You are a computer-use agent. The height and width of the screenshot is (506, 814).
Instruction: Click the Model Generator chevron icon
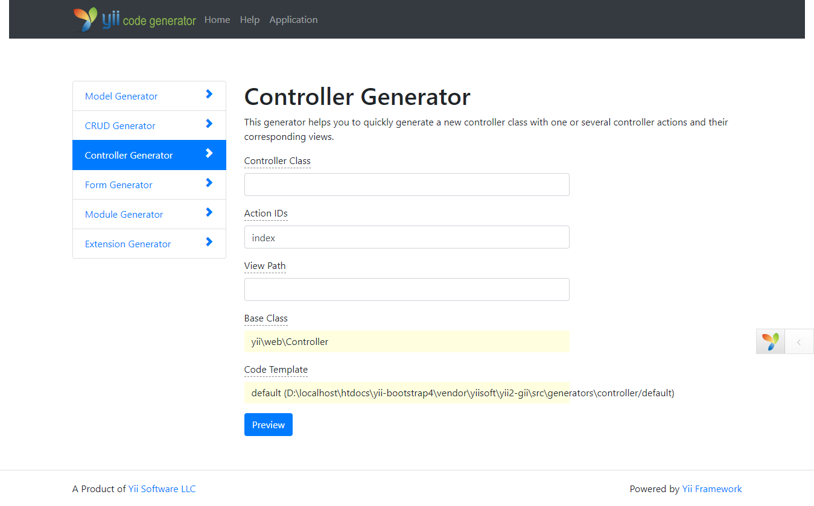click(209, 94)
